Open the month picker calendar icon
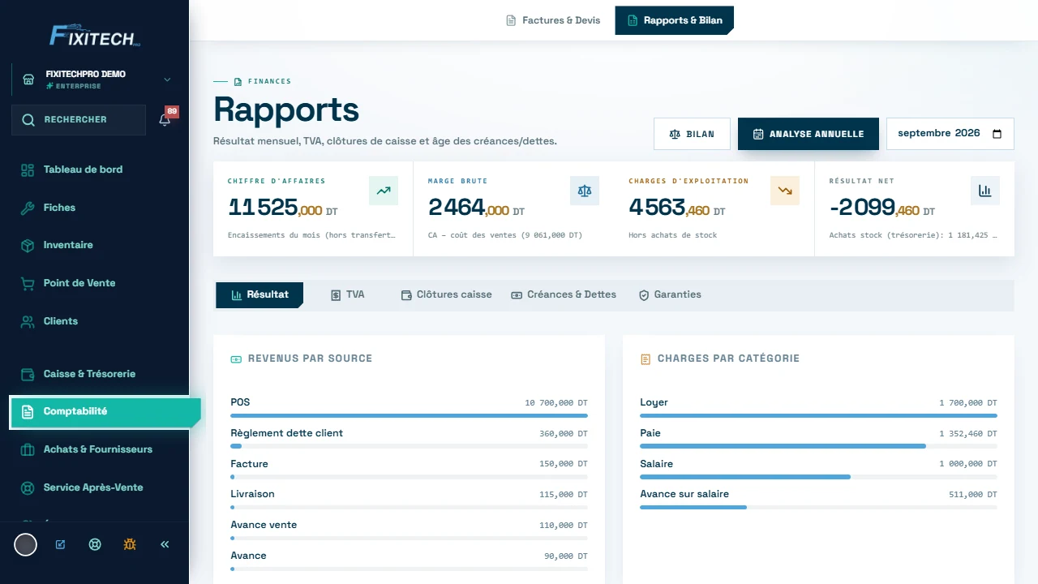 pos(997,134)
